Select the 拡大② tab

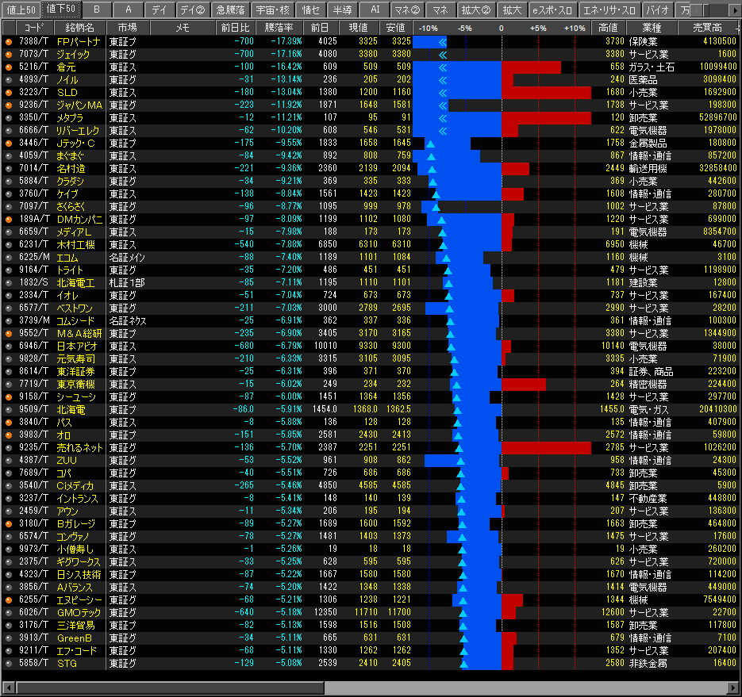coord(476,10)
